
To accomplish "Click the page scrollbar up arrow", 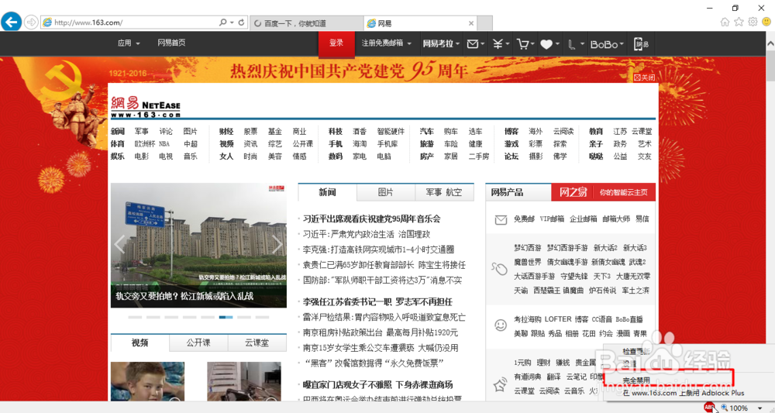I will point(770,43).
